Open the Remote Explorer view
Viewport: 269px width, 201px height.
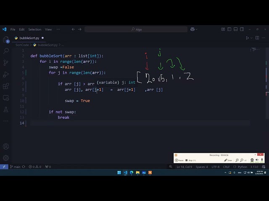(x=6, y=98)
